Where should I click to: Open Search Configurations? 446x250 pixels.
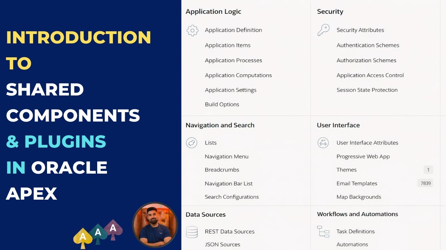232,197
